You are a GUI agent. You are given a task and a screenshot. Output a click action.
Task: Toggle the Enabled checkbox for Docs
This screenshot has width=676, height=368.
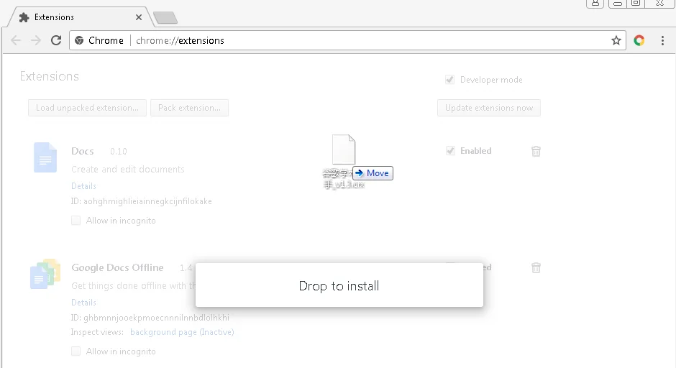tap(450, 151)
